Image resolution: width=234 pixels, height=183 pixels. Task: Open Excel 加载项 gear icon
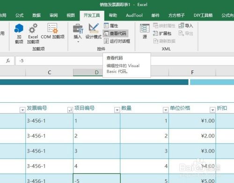pos(33,33)
